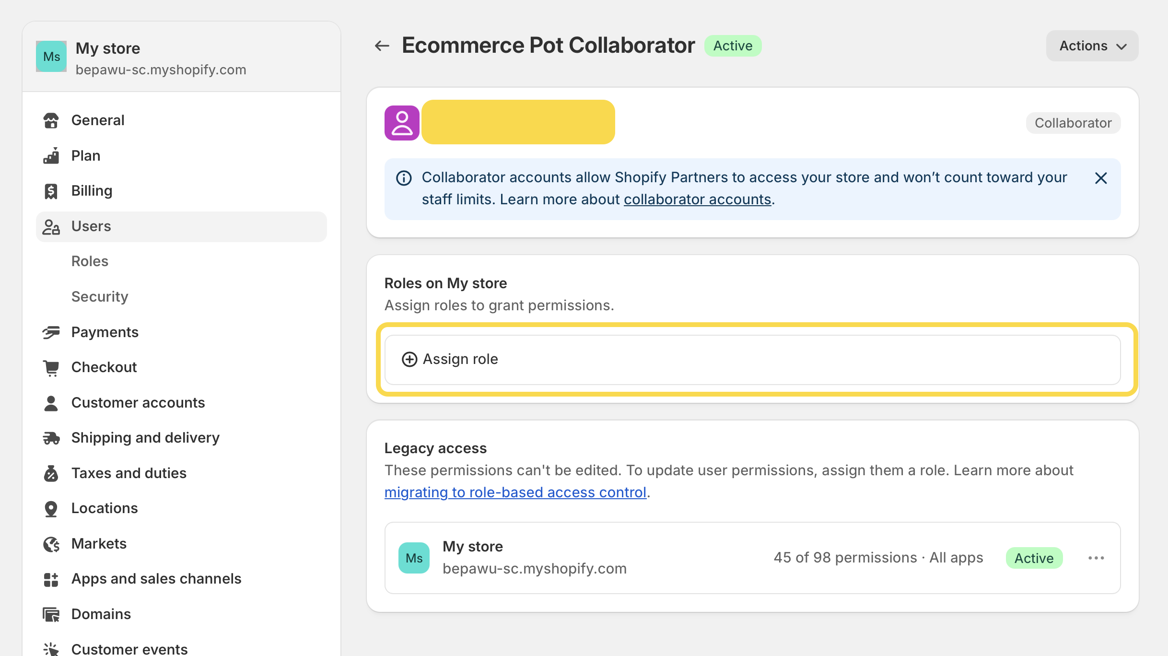Open Payments settings
Screen dimensions: 1168x656
pyautogui.click(x=181, y=332)
